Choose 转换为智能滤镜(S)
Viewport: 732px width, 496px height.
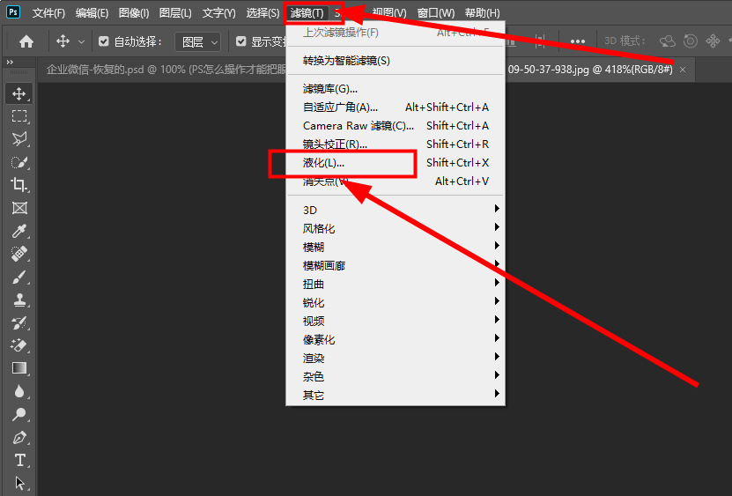tap(395, 60)
